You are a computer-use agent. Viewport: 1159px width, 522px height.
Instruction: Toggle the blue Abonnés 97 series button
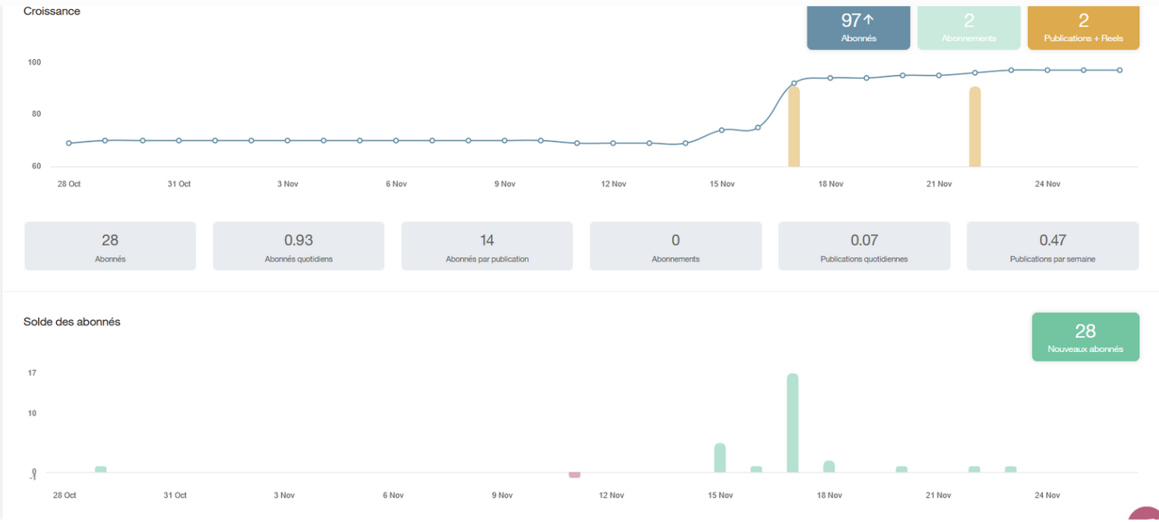(858, 27)
